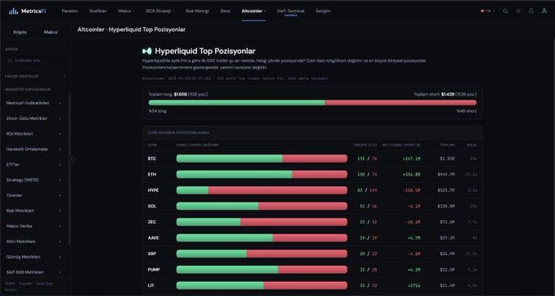Expand the Türevler category
The image size is (555, 296).
(x=34, y=195)
